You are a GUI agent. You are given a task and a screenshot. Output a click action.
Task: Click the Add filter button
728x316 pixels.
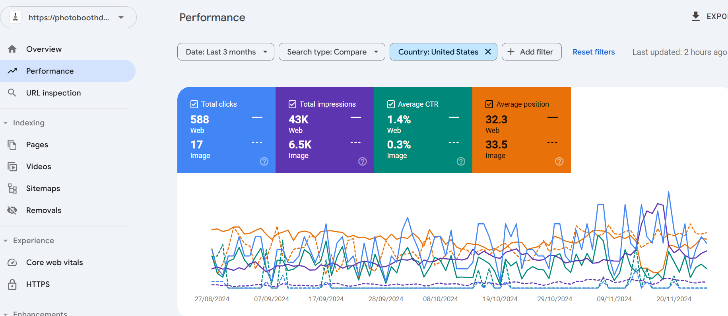point(532,52)
